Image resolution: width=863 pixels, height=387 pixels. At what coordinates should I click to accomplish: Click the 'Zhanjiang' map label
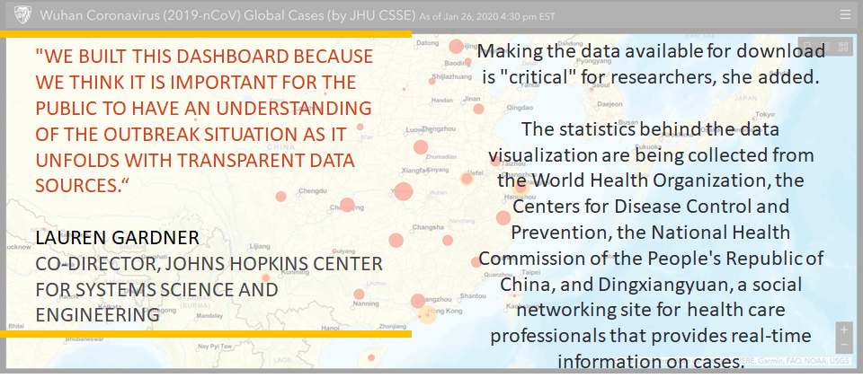tap(393, 327)
